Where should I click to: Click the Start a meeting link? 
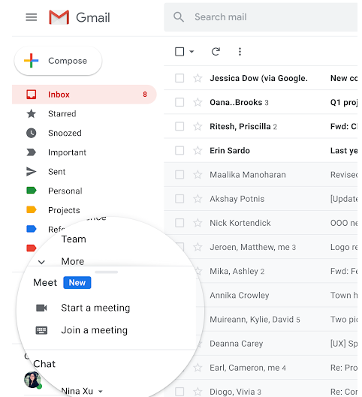pos(95,308)
